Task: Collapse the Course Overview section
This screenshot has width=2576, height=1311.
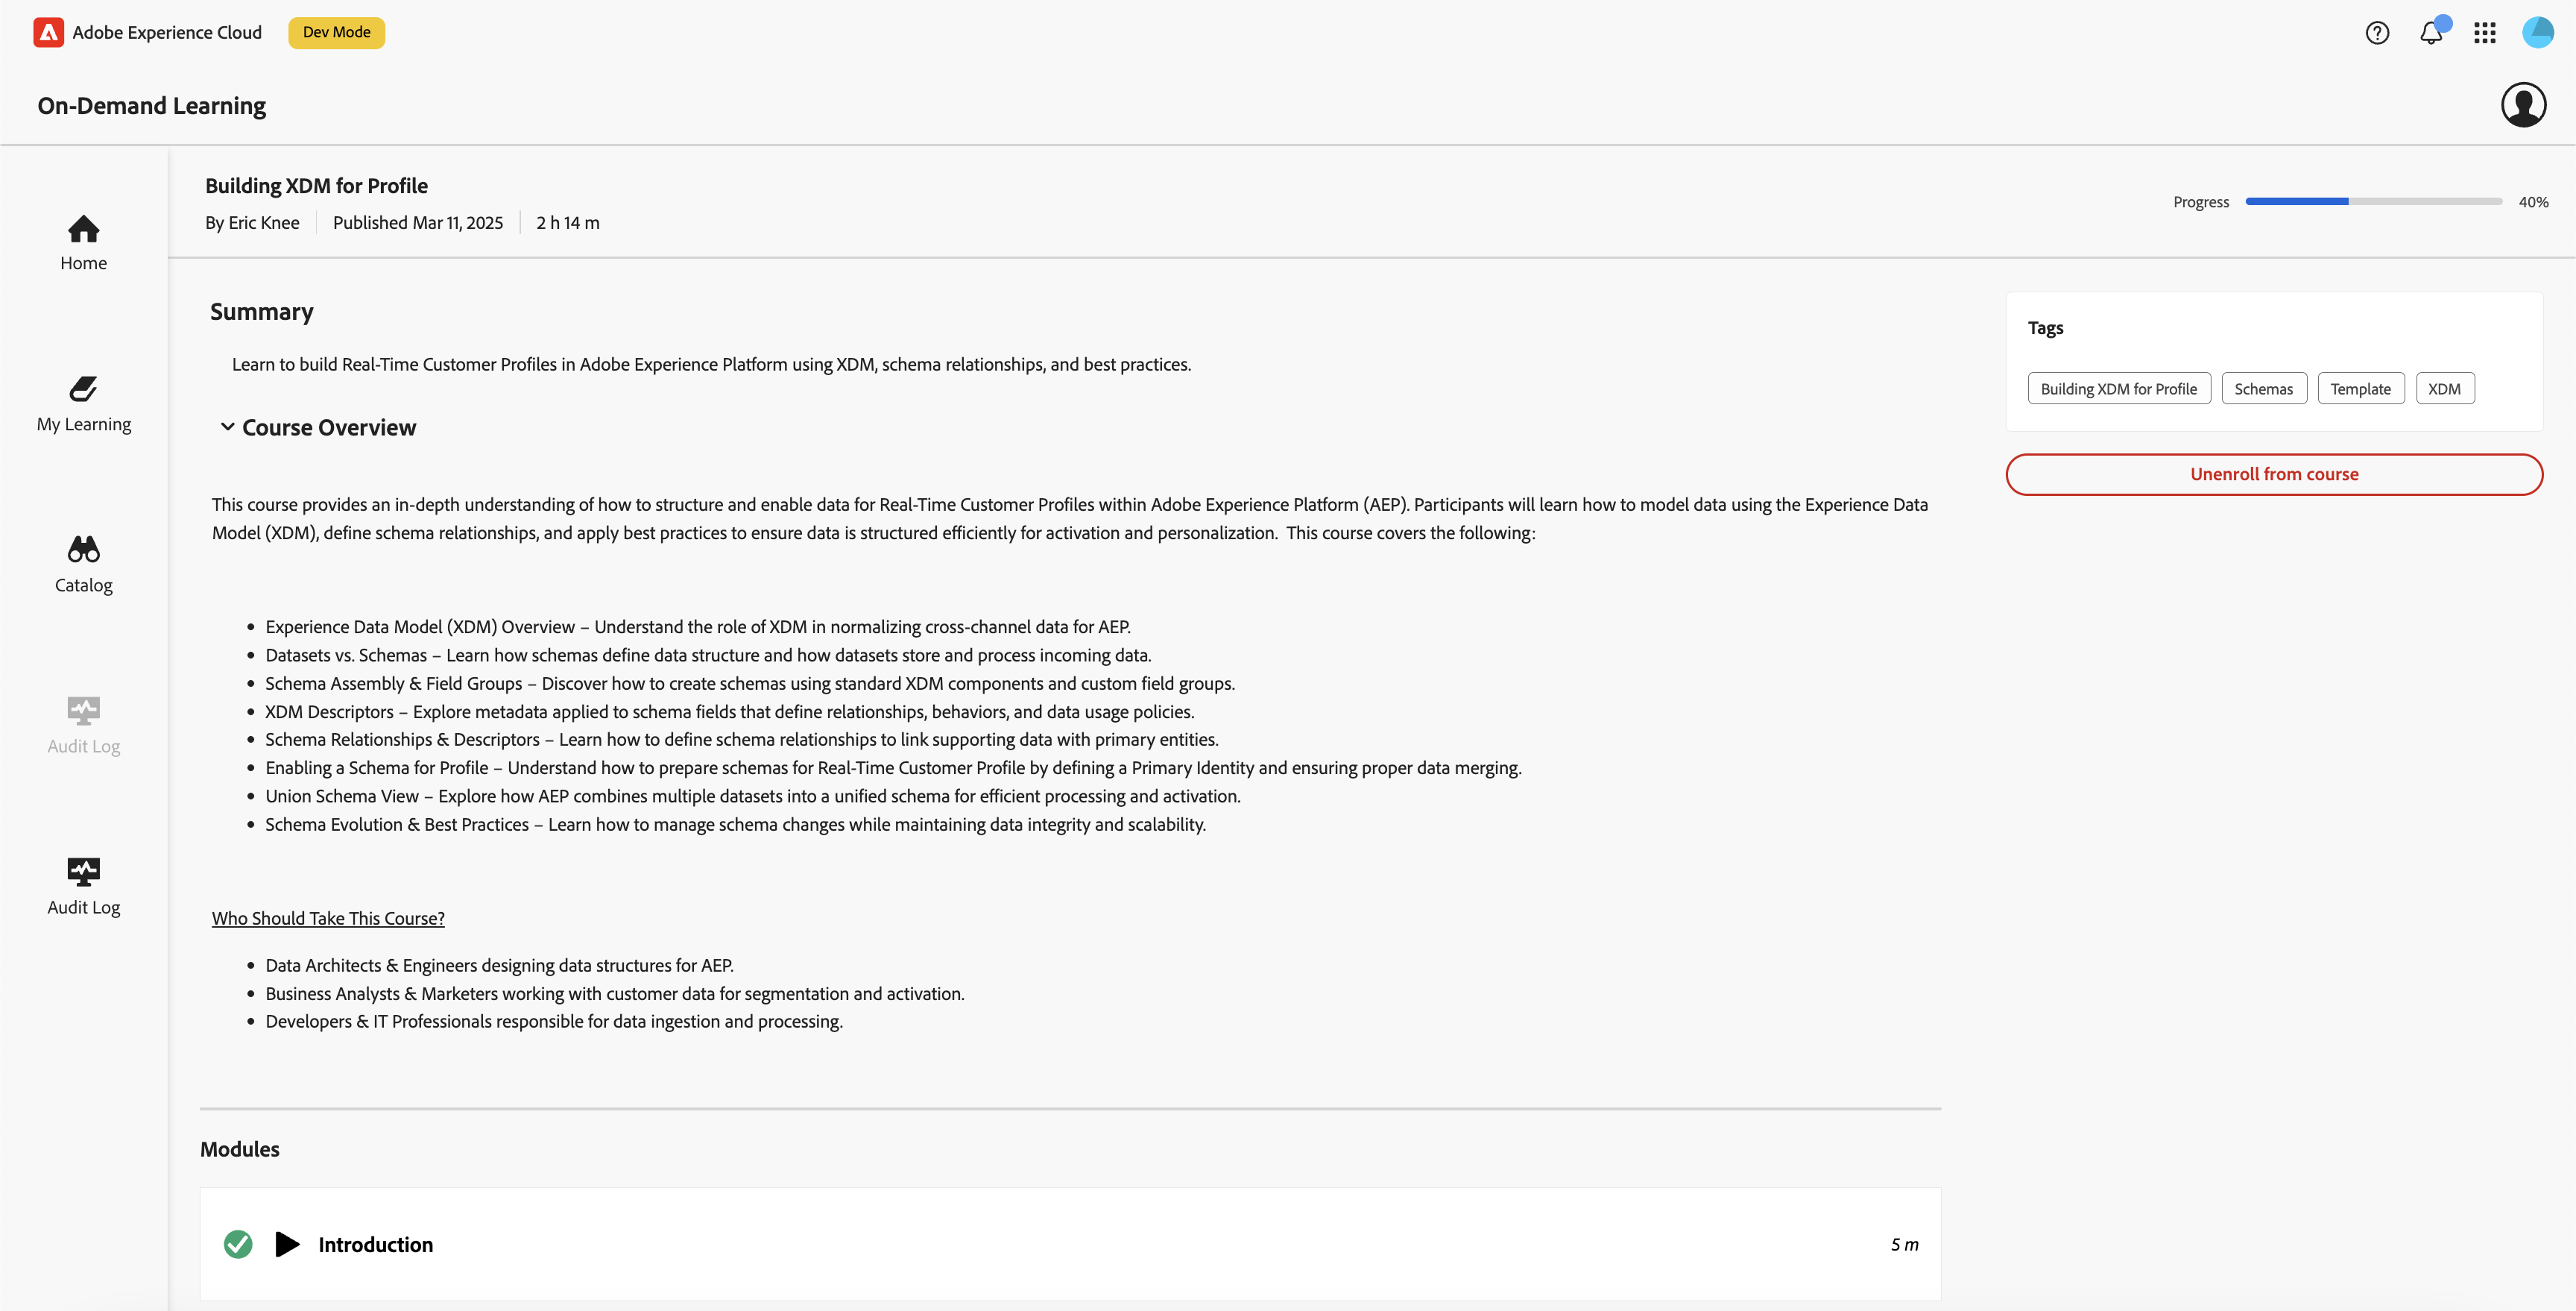Action: 227,427
